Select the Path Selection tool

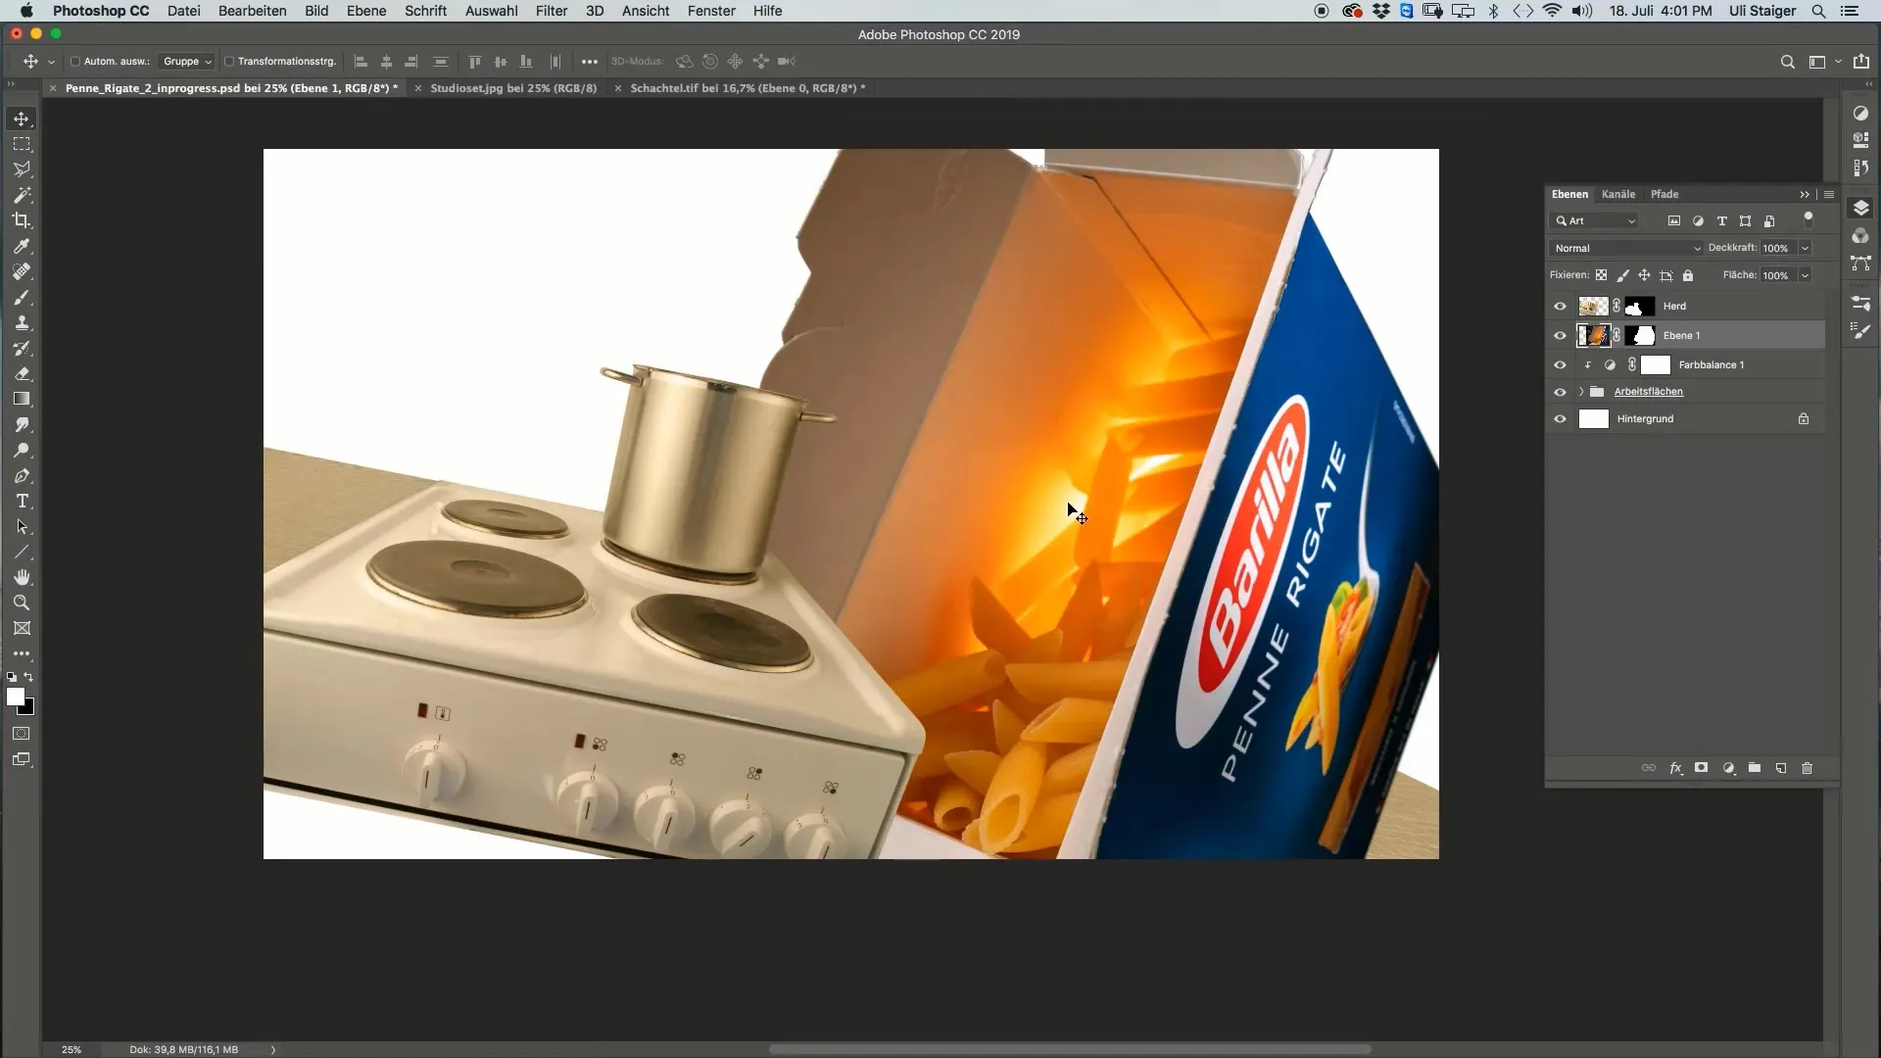[22, 526]
